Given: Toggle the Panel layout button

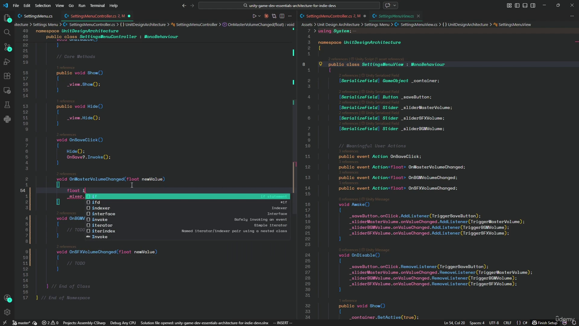Looking at the screenshot, I should click(525, 5).
